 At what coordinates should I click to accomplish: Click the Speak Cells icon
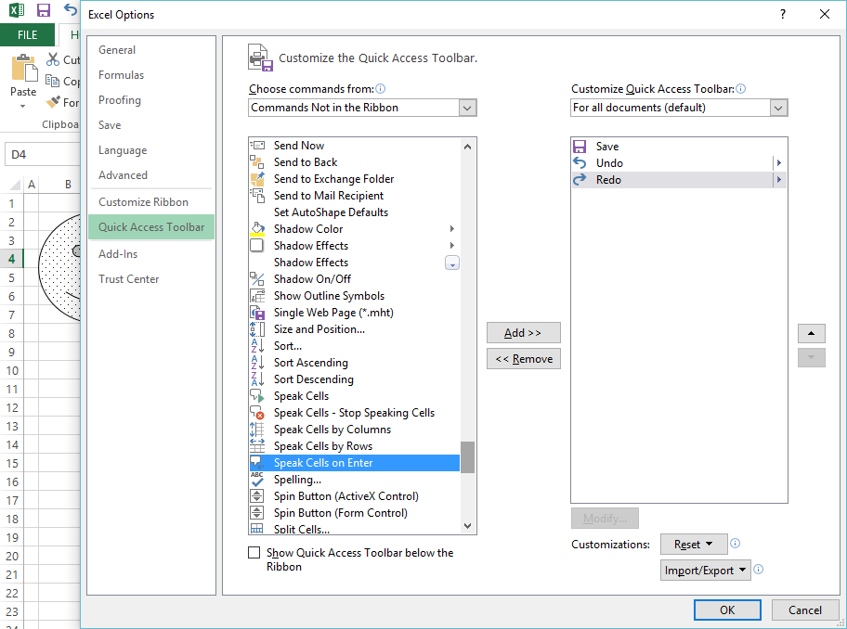point(257,396)
